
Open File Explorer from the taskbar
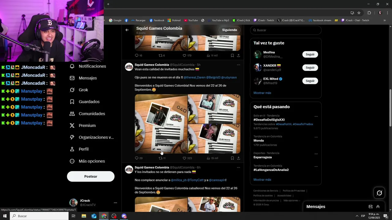tap(84, 216)
